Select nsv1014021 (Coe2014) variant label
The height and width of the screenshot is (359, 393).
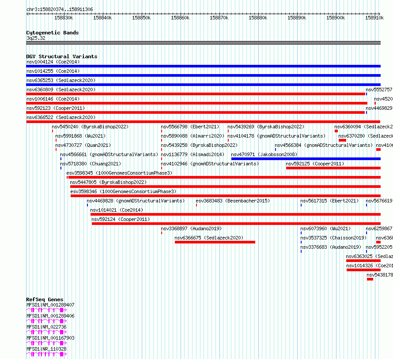(x=117, y=210)
